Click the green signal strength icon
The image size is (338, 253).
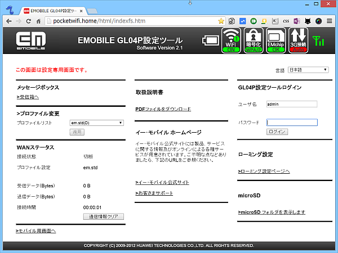click(318, 41)
